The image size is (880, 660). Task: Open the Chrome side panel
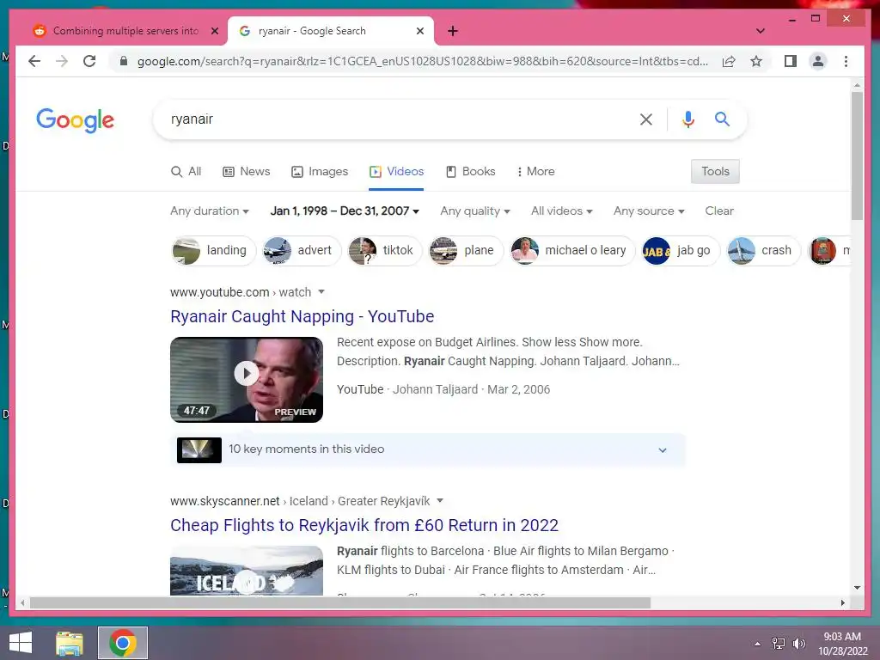791,61
